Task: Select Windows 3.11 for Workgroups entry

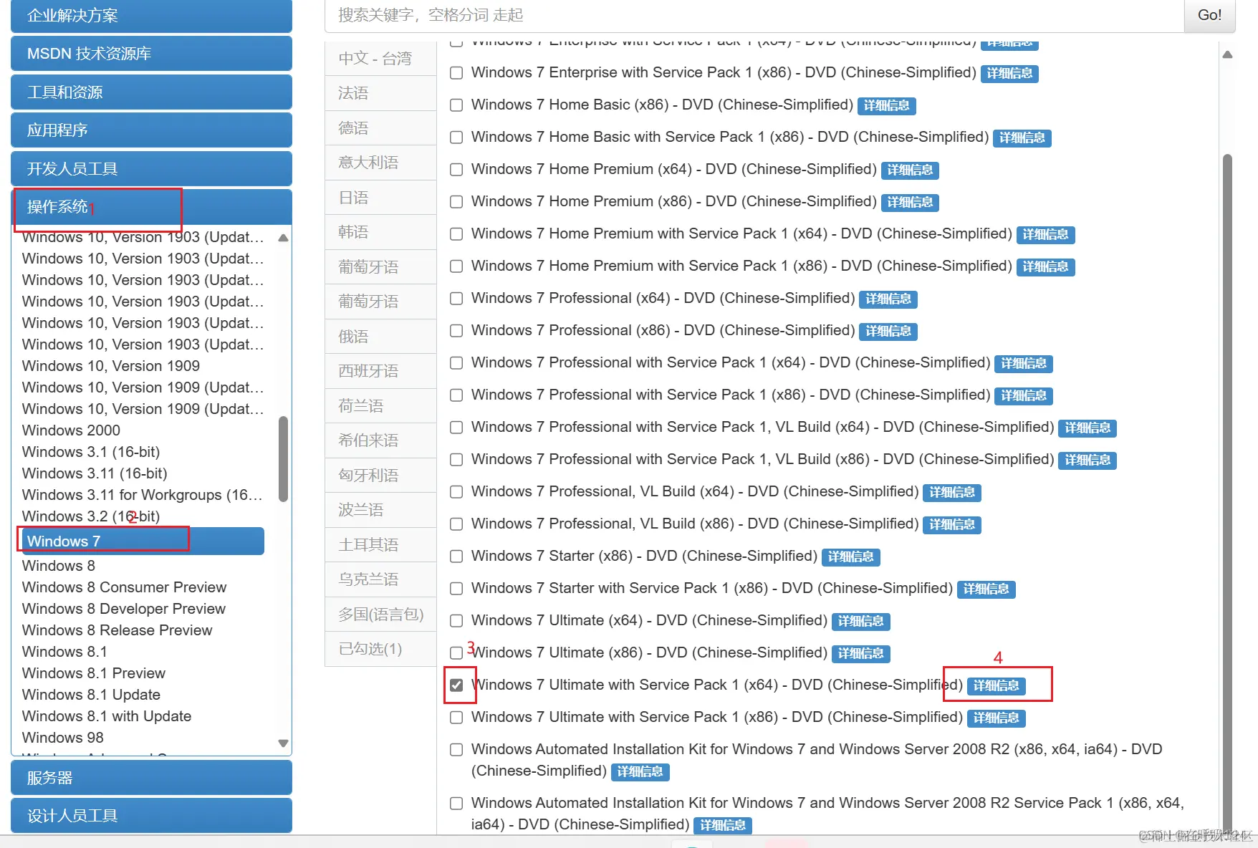Action: pyautogui.click(x=143, y=495)
